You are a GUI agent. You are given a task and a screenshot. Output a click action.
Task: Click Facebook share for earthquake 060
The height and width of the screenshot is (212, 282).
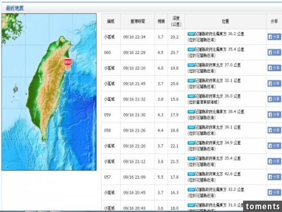274,53
